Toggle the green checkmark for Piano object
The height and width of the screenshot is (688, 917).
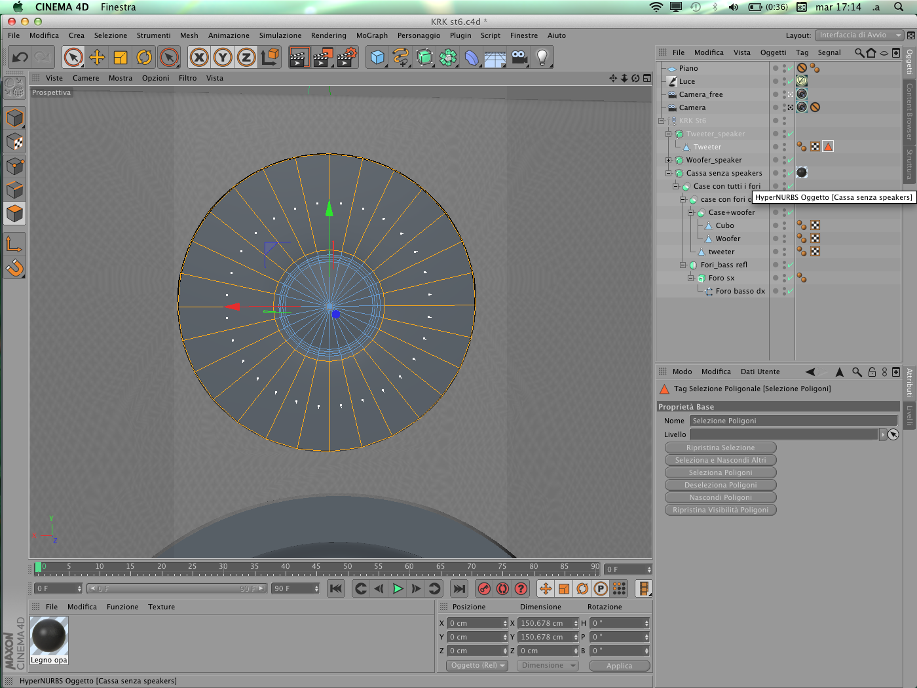click(x=791, y=68)
